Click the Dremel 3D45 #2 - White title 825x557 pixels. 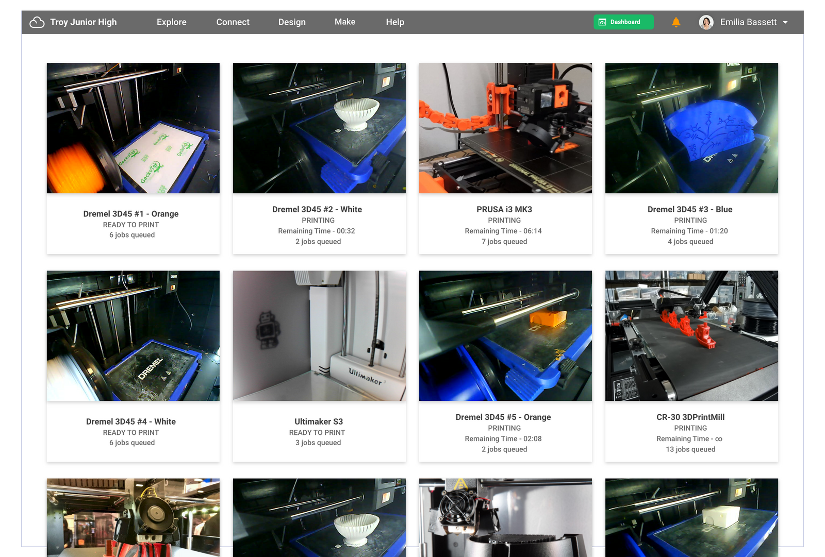point(317,209)
